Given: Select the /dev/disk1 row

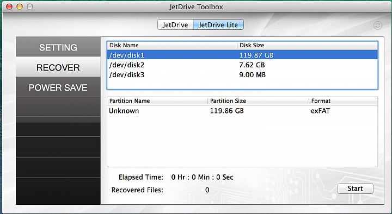Looking at the screenshot, I should coord(242,55).
